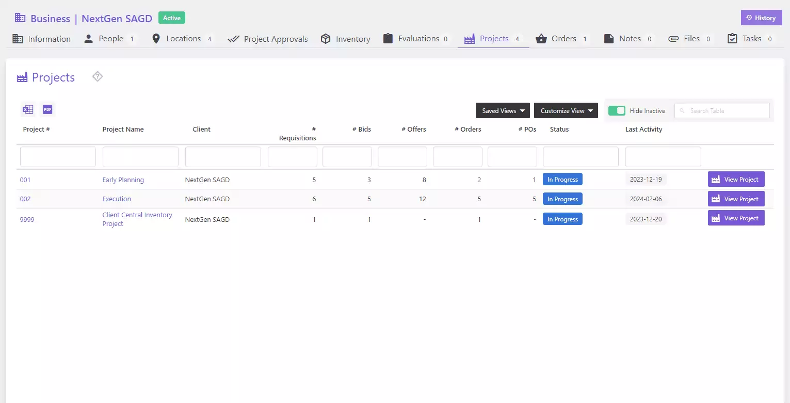Viewport: 790px width, 403px height.
Task: Open the Inventory tab
Action: [x=346, y=39]
